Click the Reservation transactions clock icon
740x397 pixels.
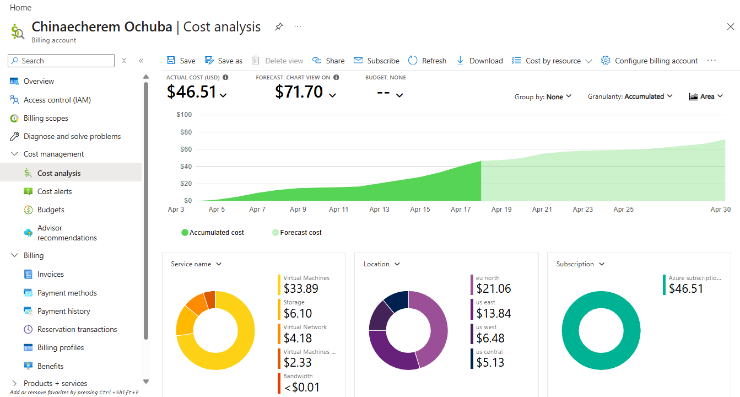point(28,329)
